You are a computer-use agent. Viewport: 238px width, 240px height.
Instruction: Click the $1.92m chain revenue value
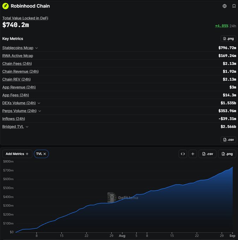(229, 72)
